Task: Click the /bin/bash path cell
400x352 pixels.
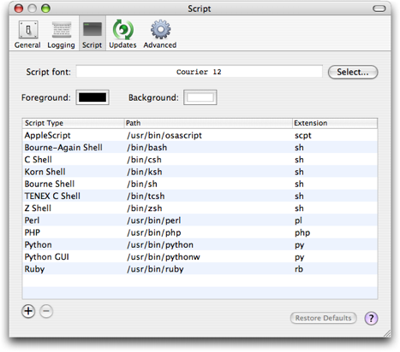Action: point(147,148)
